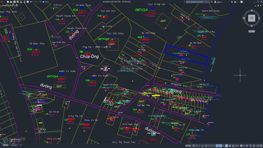The image size is (263, 148).
Task: Click the Save As icon
Action: [18, 2]
